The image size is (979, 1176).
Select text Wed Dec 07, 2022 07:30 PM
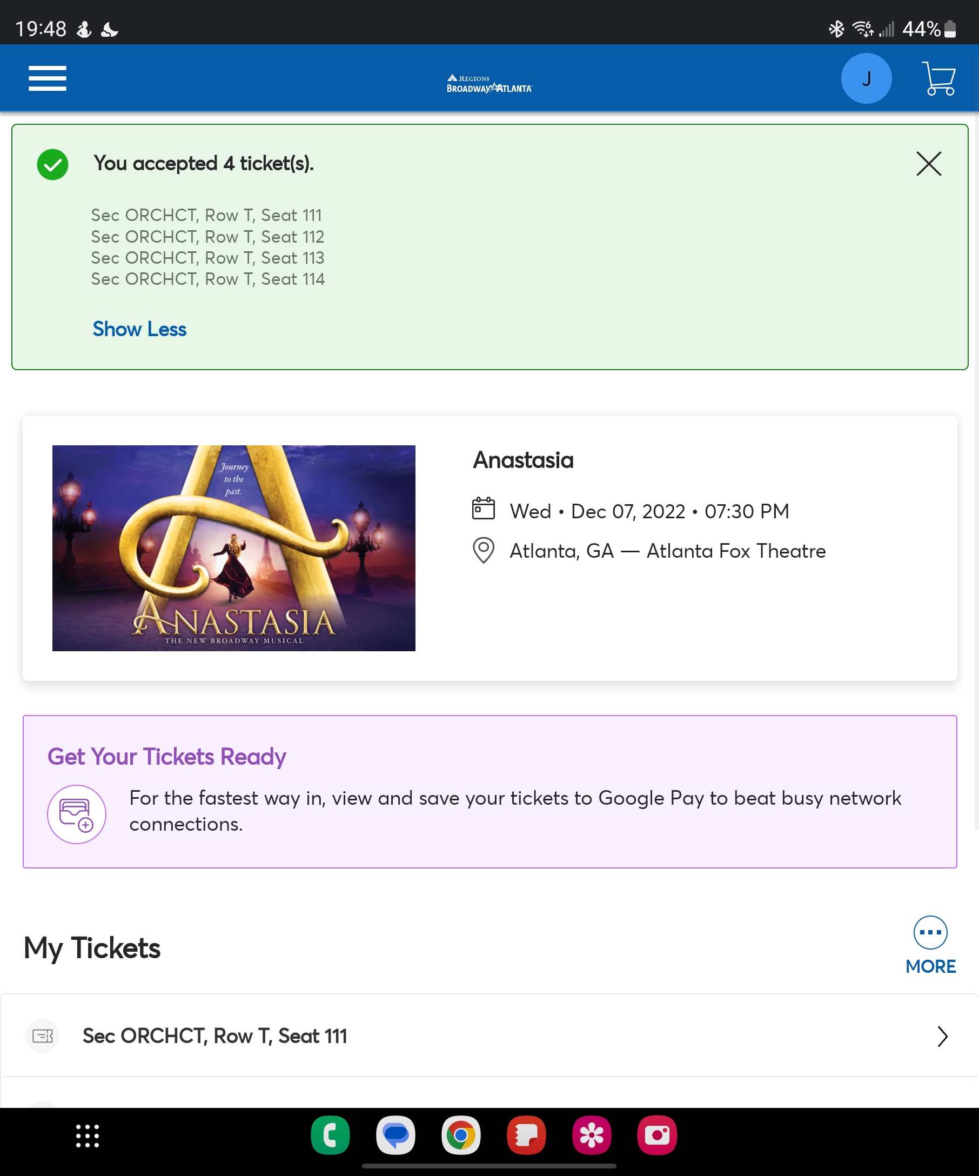point(649,511)
